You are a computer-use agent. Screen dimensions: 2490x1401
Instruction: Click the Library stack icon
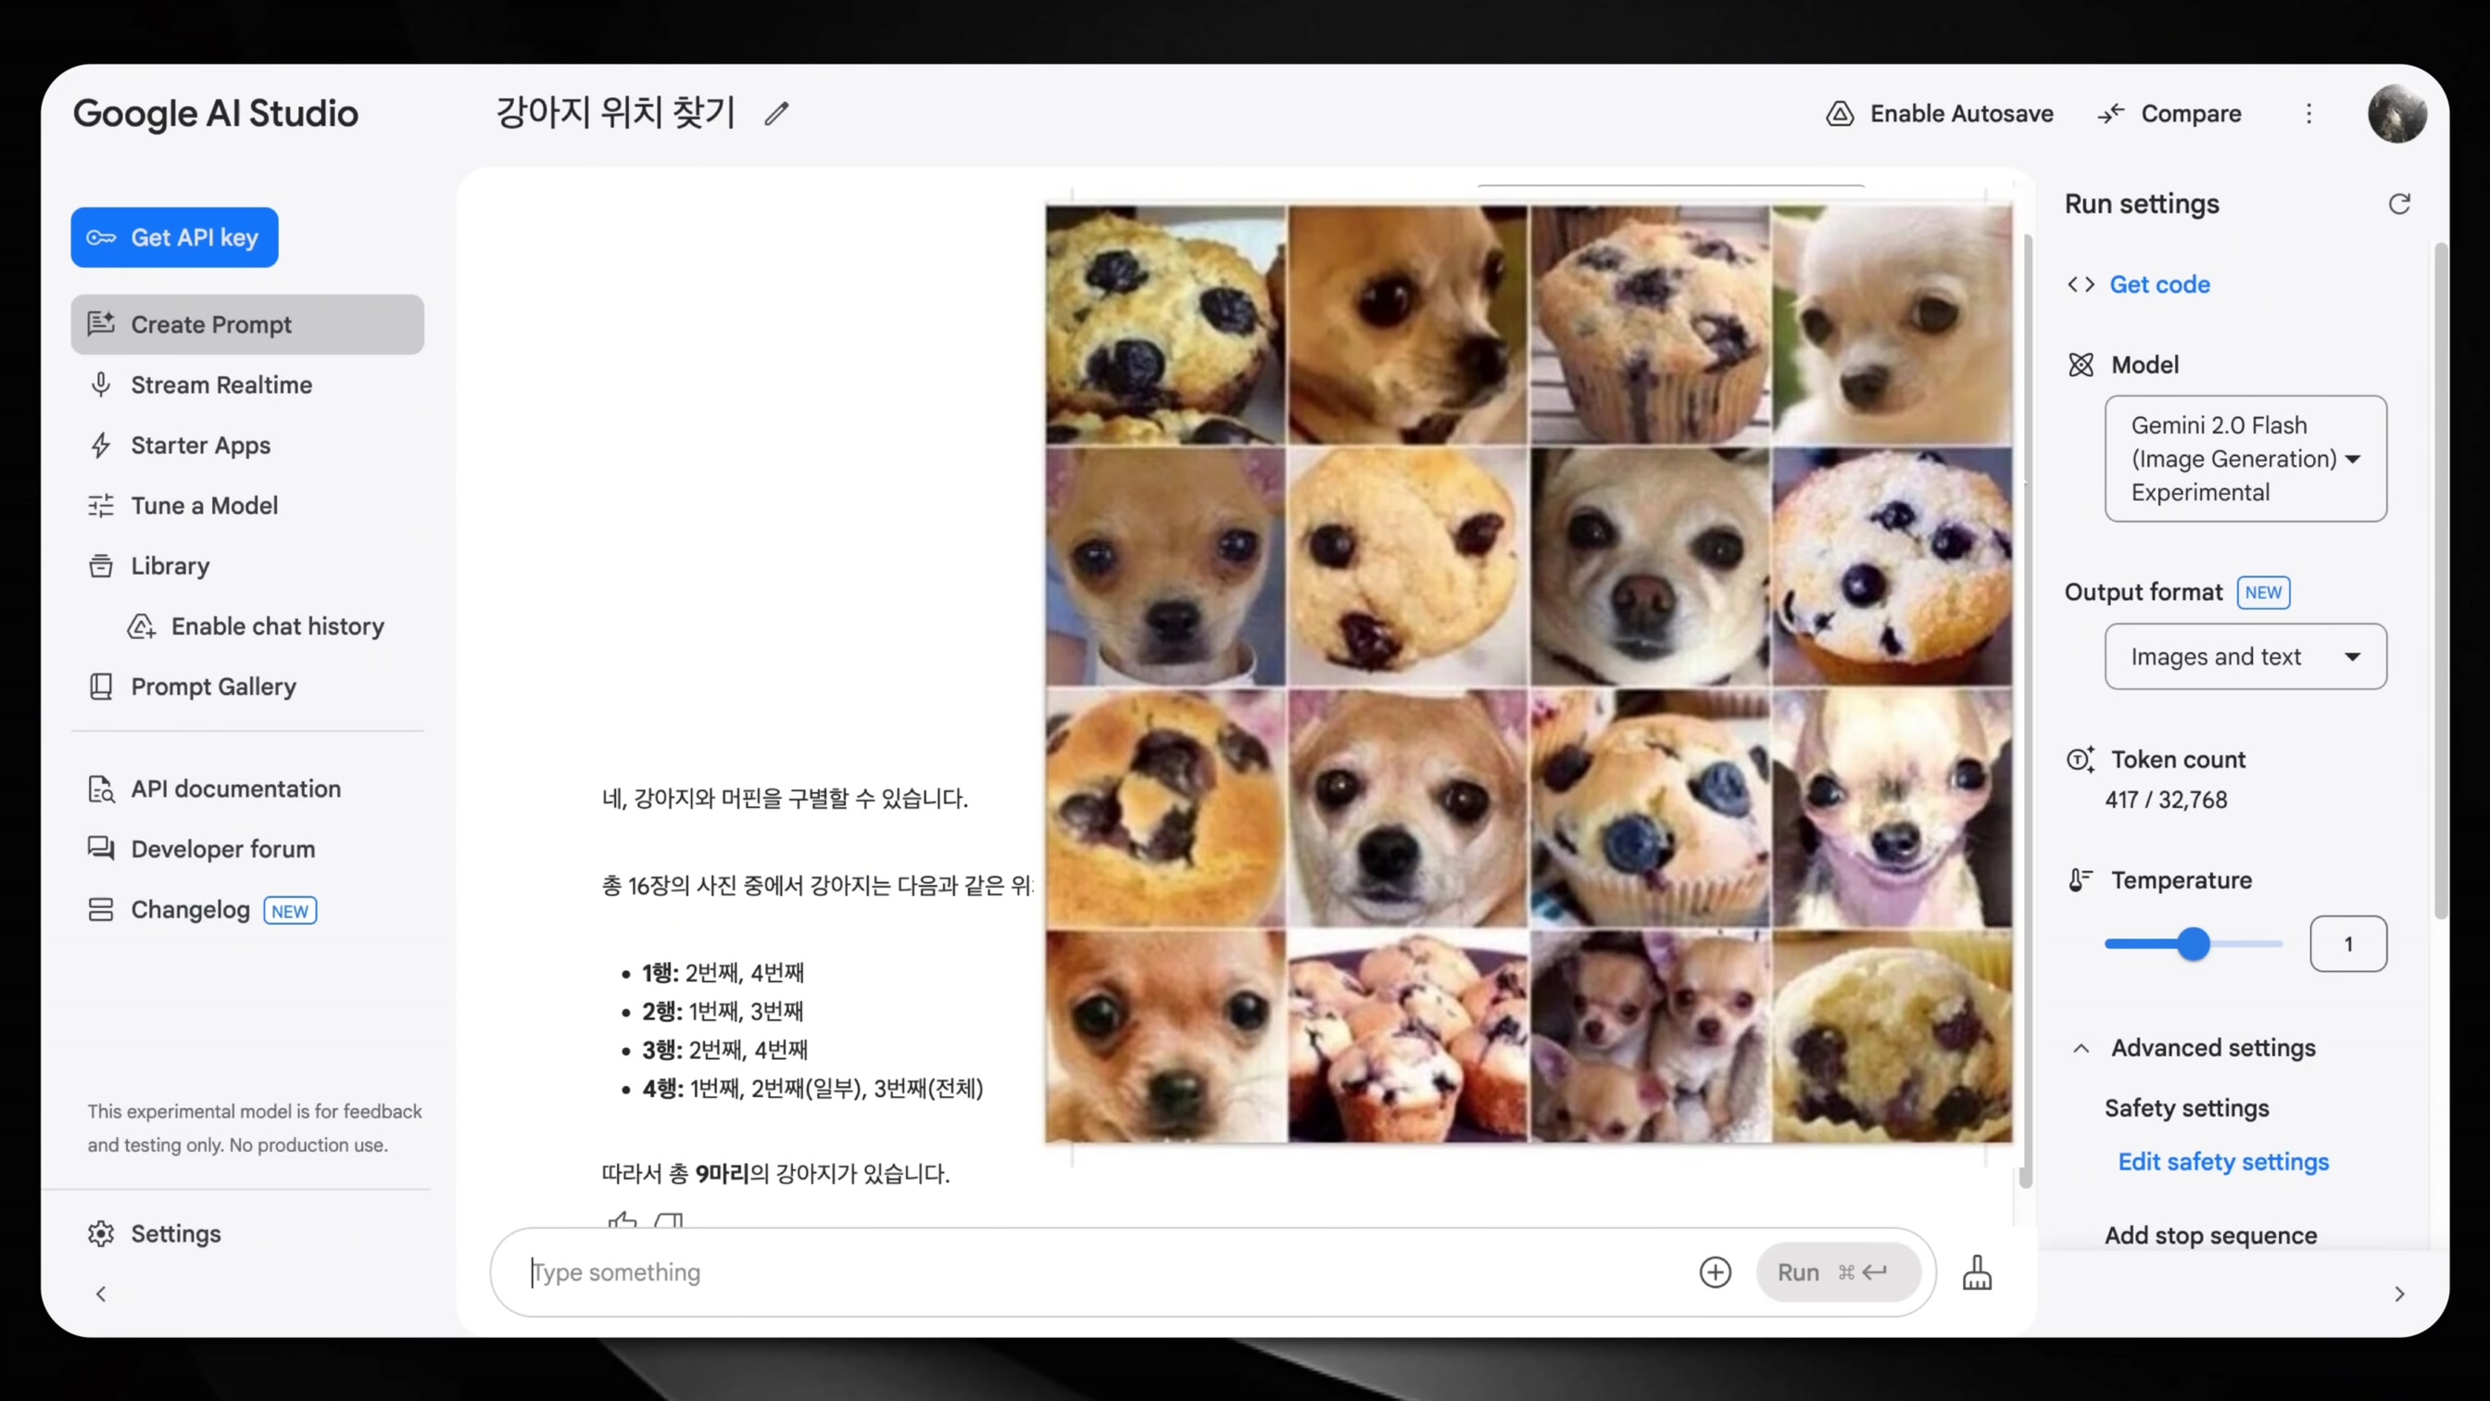tap(101, 565)
